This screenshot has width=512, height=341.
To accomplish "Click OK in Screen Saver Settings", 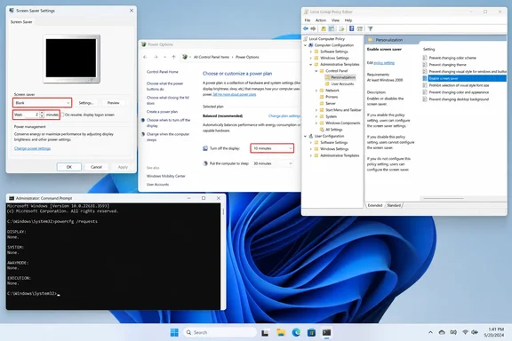I will 69,167.
